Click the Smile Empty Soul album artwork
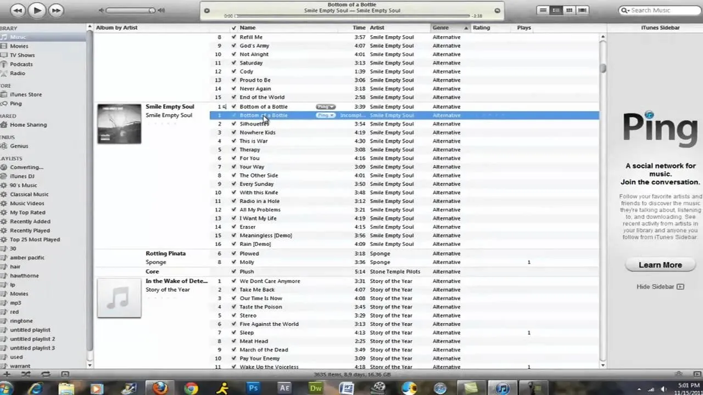The height and width of the screenshot is (395, 703). (119, 124)
